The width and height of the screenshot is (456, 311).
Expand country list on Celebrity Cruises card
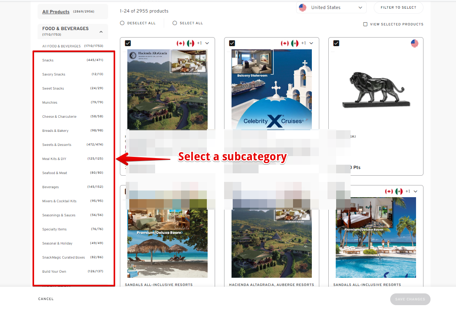pyautogui.click(x=311, y=43)
